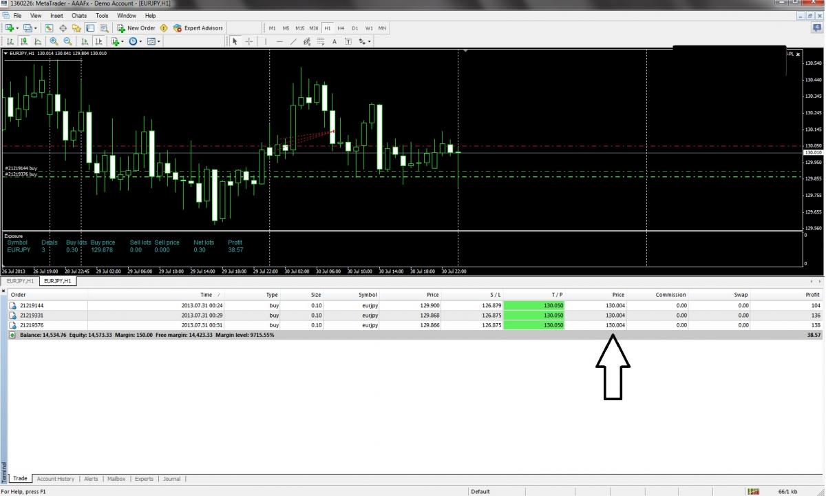Select the trendline drawing tool
Screen dimensions: 826x496
click(x=293, y=41)
